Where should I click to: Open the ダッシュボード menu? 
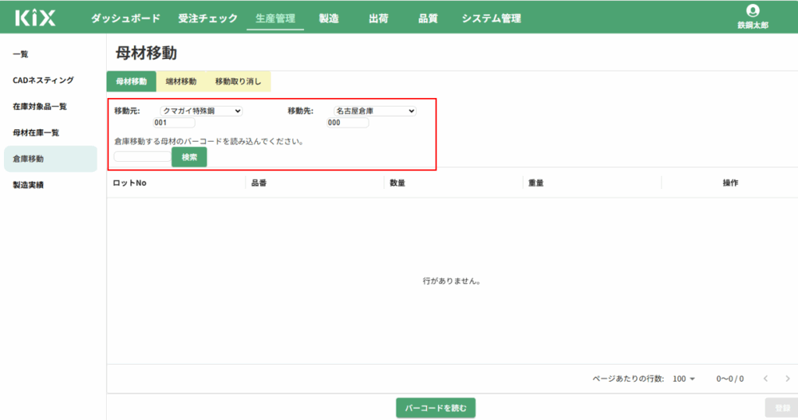125,19
